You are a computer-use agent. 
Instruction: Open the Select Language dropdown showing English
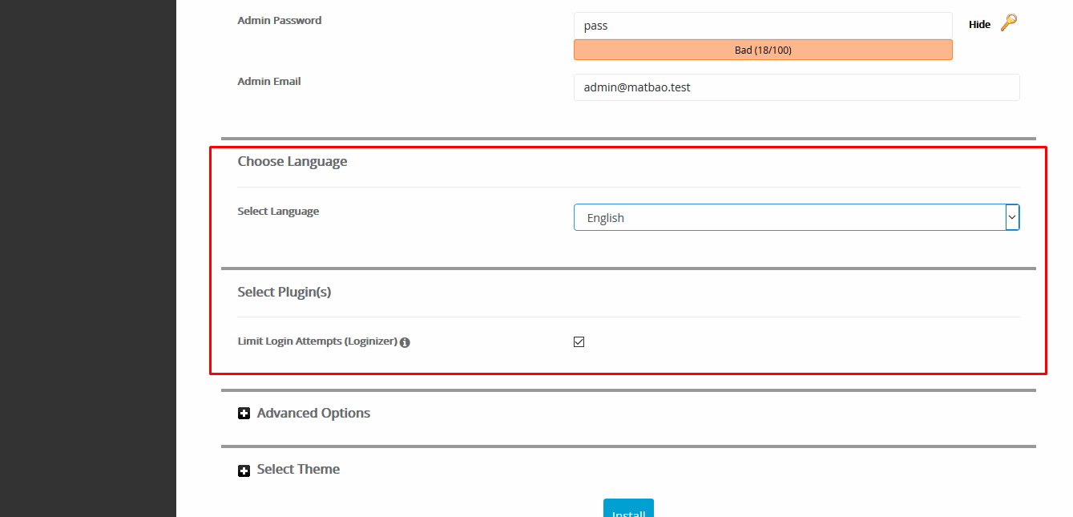point(789,217)
